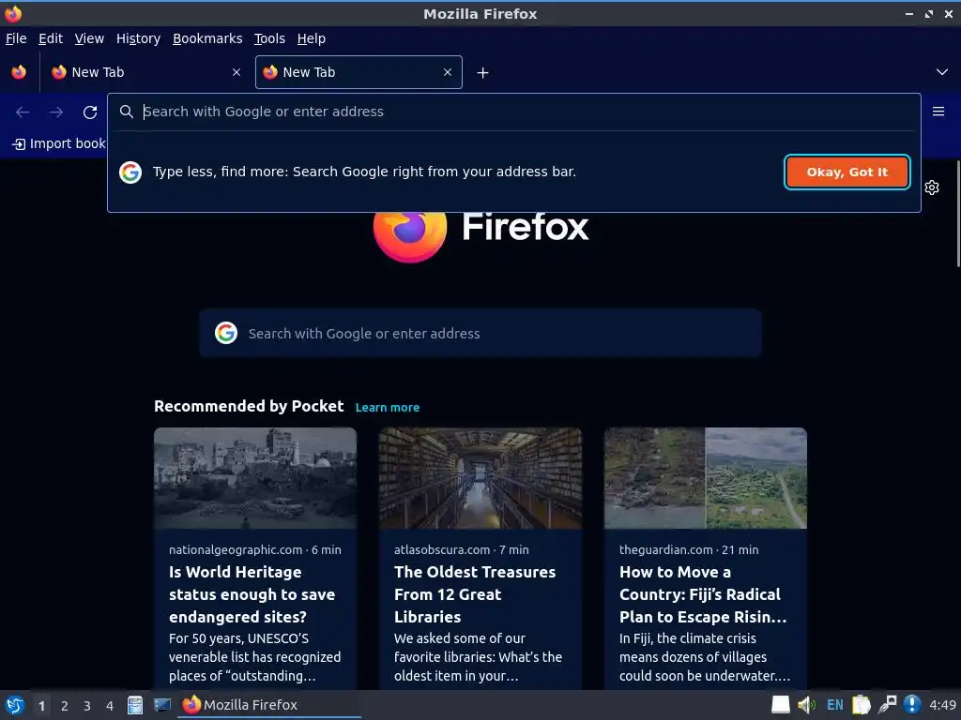This screenshot has height=720, width=961.
Task: Open the File menu
Action: [16, 38]
